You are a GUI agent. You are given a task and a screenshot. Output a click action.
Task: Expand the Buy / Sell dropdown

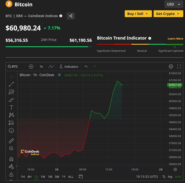point(138,14)
